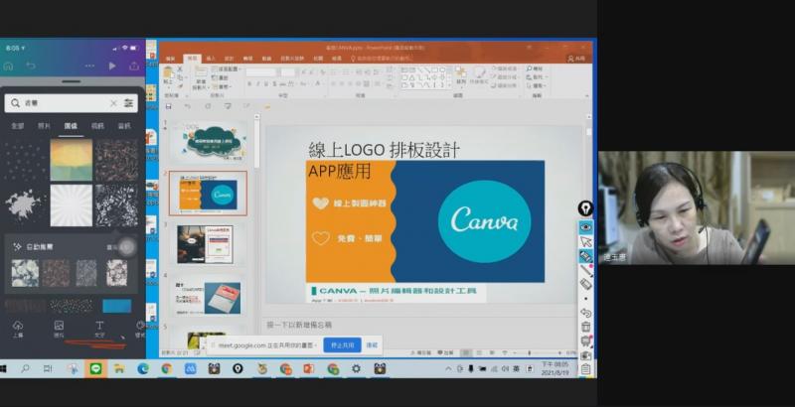
Task: Click the save icon in quick access toolbar
Action: (168, 106)
